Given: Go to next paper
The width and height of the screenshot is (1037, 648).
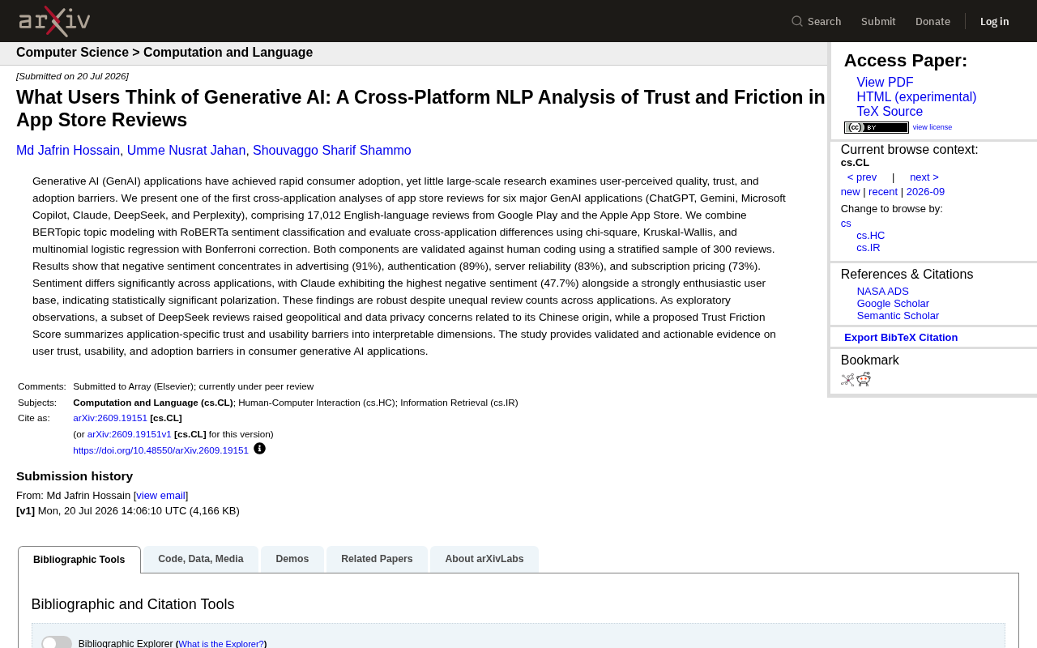Looking at the screenshot, I should click(924, 177).
